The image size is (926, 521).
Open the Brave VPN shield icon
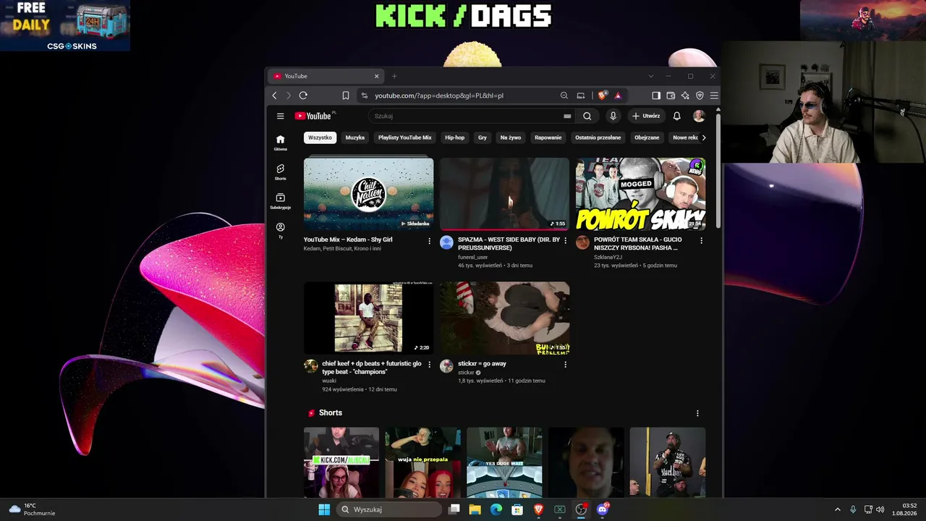(x=700, y=96)
